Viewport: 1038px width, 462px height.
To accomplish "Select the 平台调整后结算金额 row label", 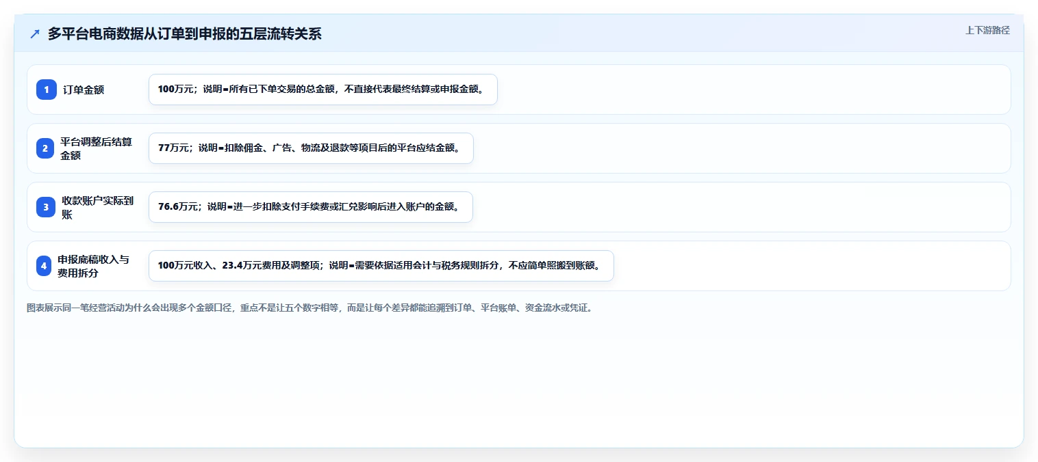I will [96, 148].
